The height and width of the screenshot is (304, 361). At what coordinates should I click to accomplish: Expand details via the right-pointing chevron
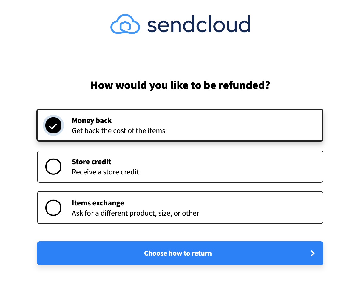pos(312,253)
